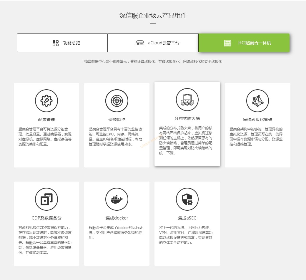Image resolution: width=306 pixels, height=280 pixels.
Task: Click the CDP及数据备份 copy-frame icon
Action: click(46, 199)
